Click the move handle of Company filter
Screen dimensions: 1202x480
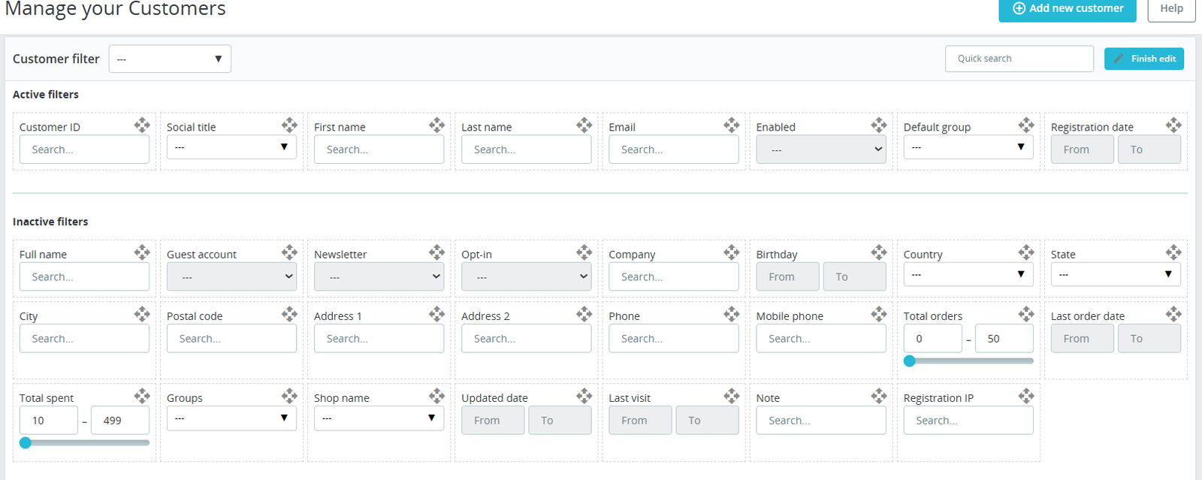731,252
